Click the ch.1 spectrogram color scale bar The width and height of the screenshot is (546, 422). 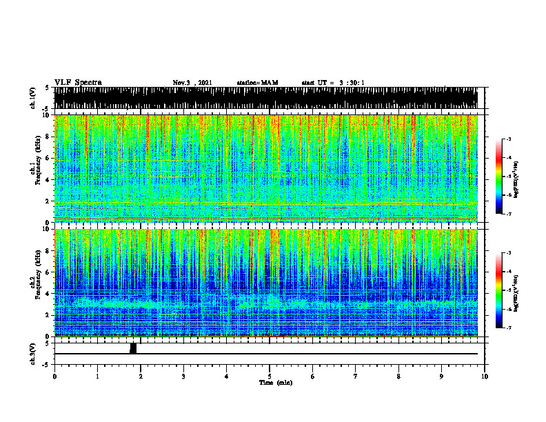pyautogui.click(x=498, y=177)
